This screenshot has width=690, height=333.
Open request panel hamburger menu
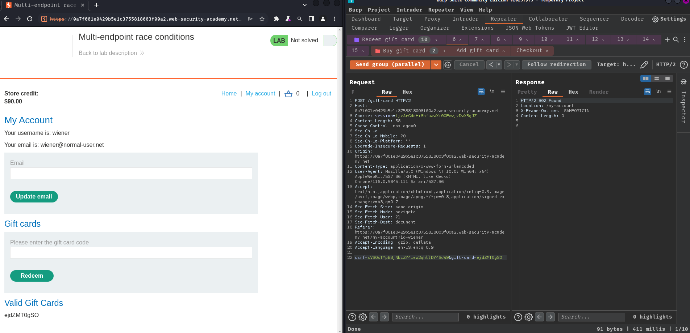pyautogui.click(x=503, y=92)
